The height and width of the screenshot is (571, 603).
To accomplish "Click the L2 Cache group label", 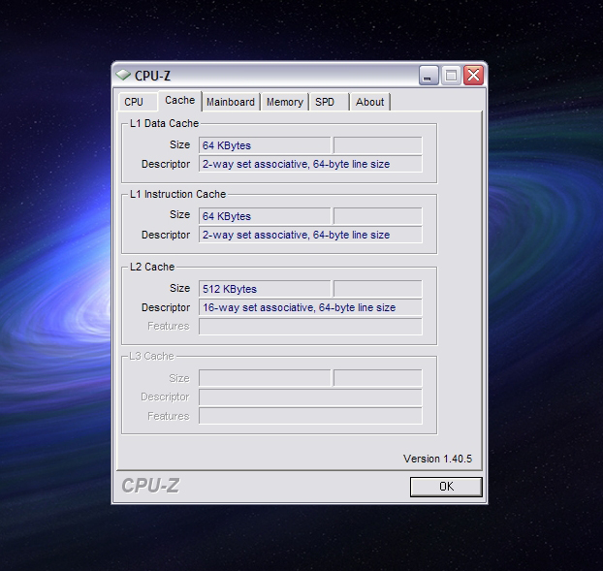I will (x=152, y=267).
